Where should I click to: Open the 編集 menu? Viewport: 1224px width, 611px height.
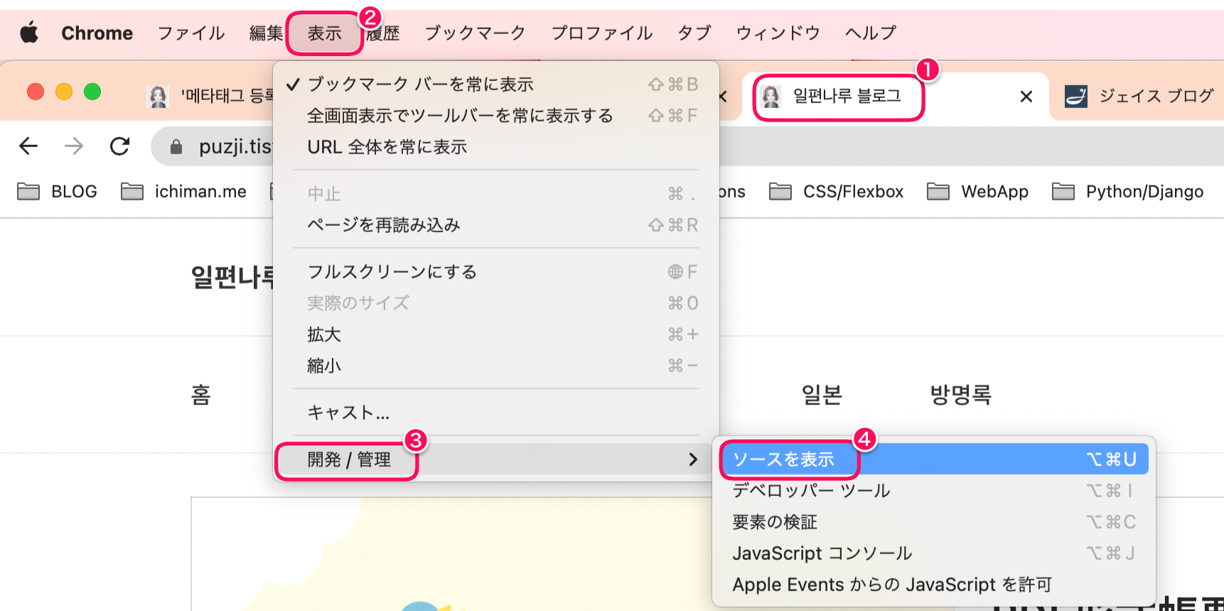pos(267,33)
